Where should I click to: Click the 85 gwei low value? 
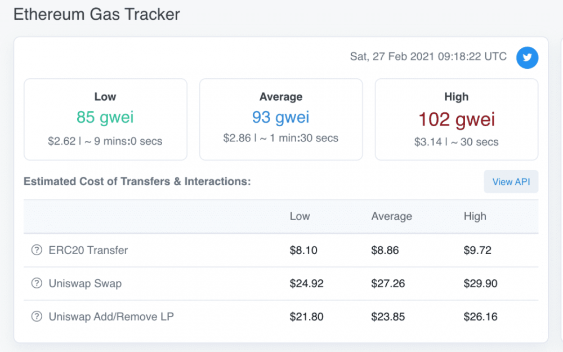click(x=105, y=117)
